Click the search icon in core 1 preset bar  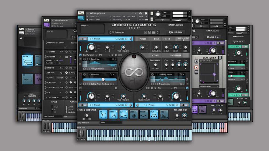click(116, 39)
